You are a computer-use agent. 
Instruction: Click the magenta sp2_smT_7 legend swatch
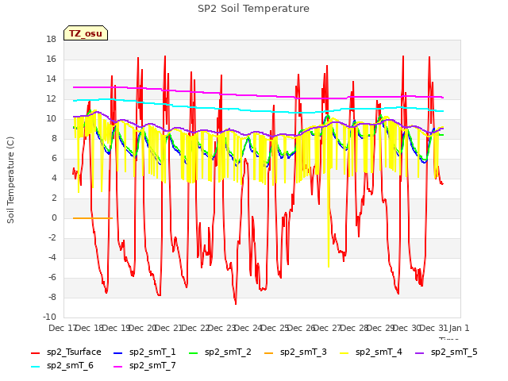(118, 367)
